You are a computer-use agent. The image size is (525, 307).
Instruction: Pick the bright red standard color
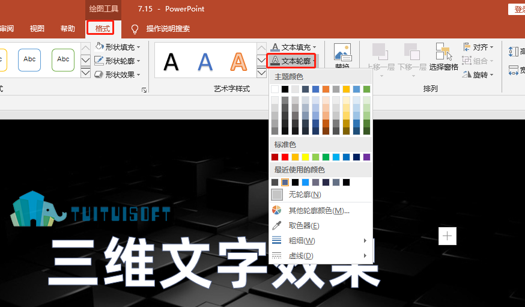coord(285,157)
